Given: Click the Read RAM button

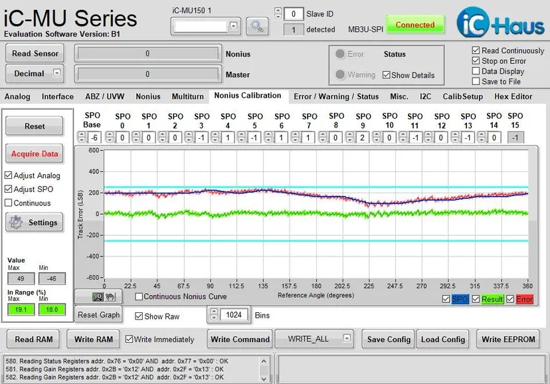Looking at the screenshot, I should tap(33, 339).
